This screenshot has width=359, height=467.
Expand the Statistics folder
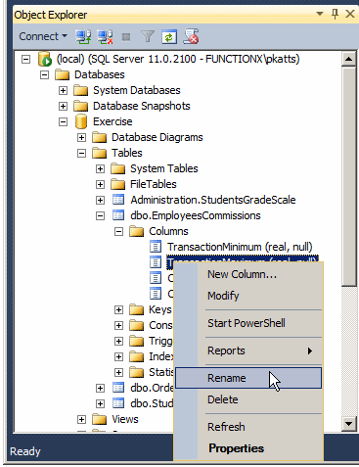118,372
